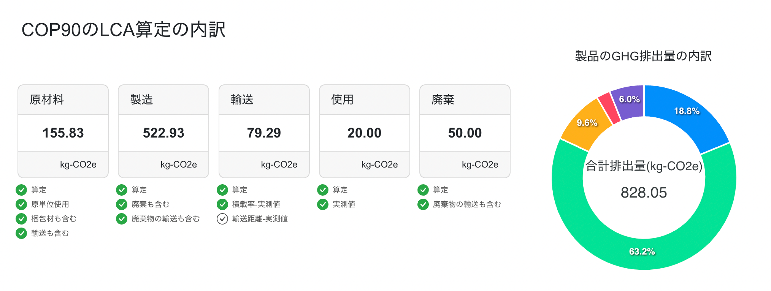Click the purple 6.0% donut segment
Screen dimensions: 771x291
click(x=629, y=100)
